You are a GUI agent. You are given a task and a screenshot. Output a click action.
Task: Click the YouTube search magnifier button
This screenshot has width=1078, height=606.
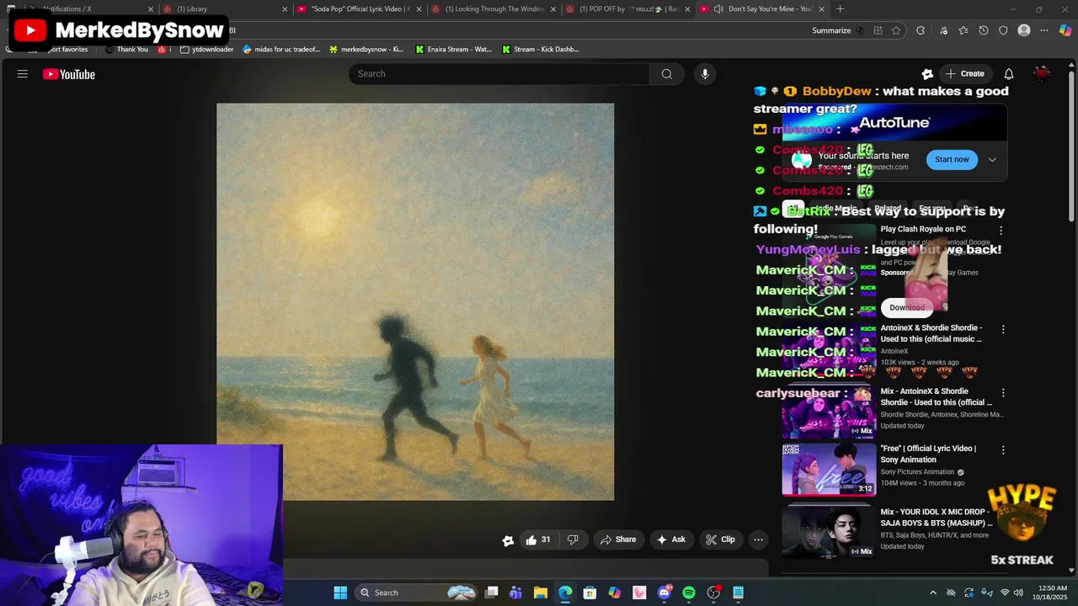click(x=667, y=74)
